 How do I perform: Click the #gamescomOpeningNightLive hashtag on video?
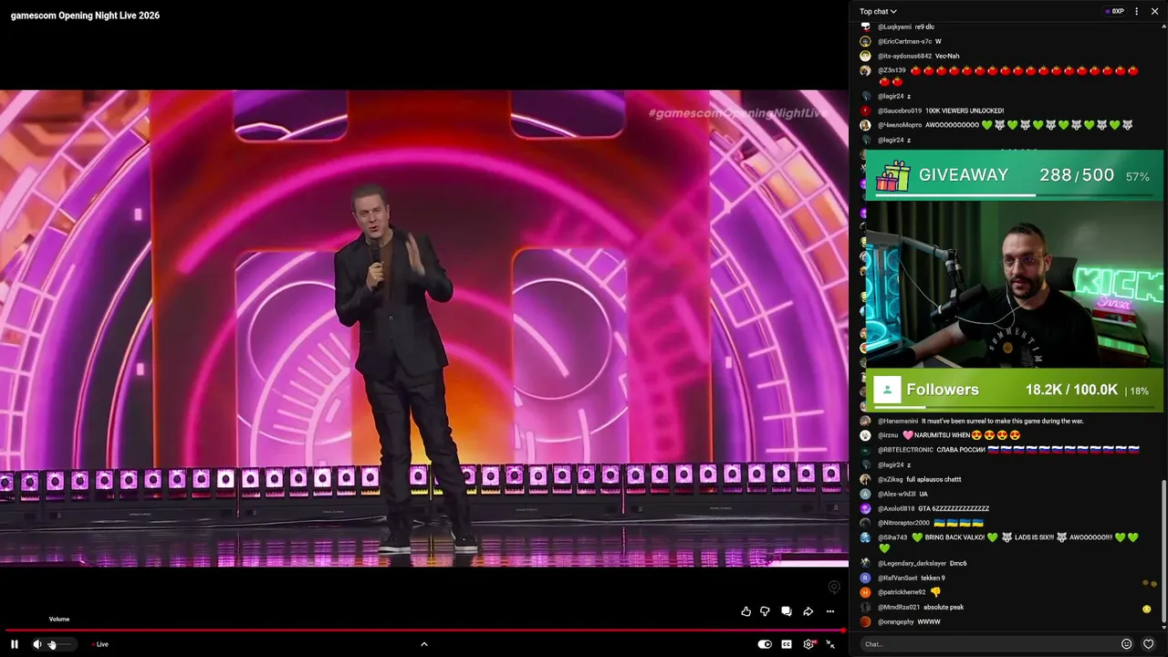click(736, 113)
